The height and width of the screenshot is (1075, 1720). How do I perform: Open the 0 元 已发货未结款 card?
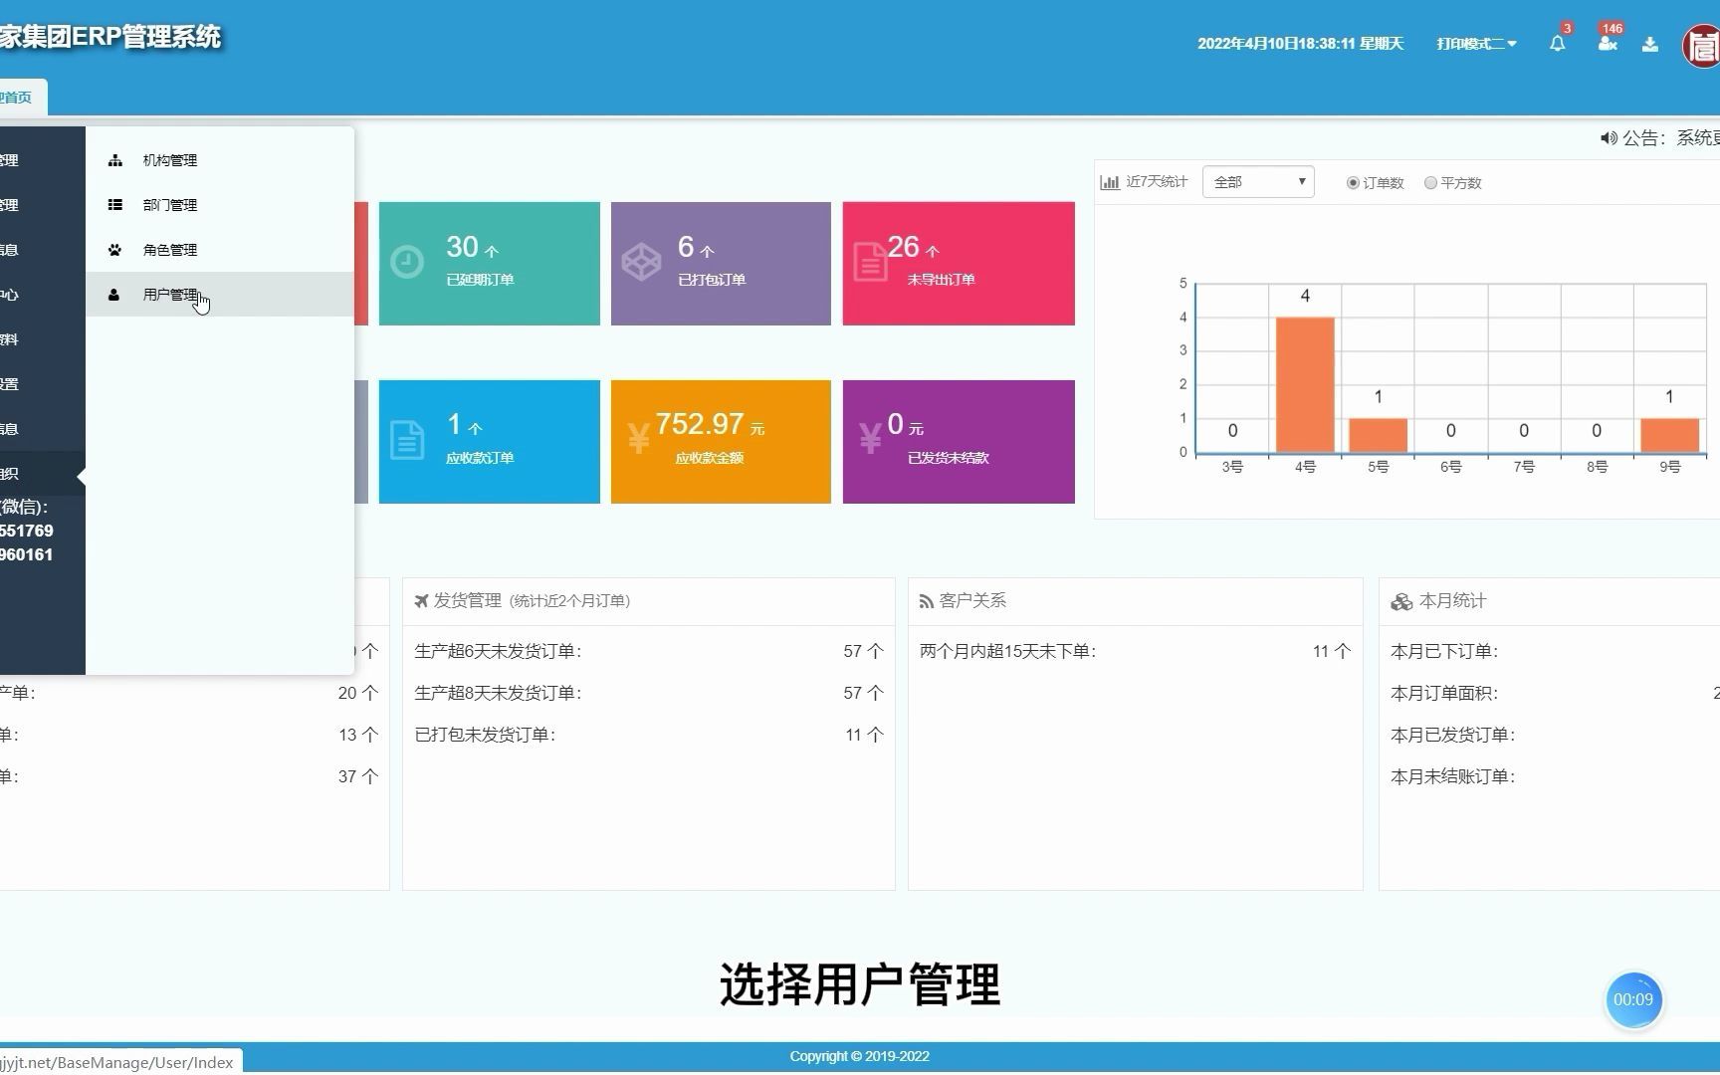click(959, 442)
